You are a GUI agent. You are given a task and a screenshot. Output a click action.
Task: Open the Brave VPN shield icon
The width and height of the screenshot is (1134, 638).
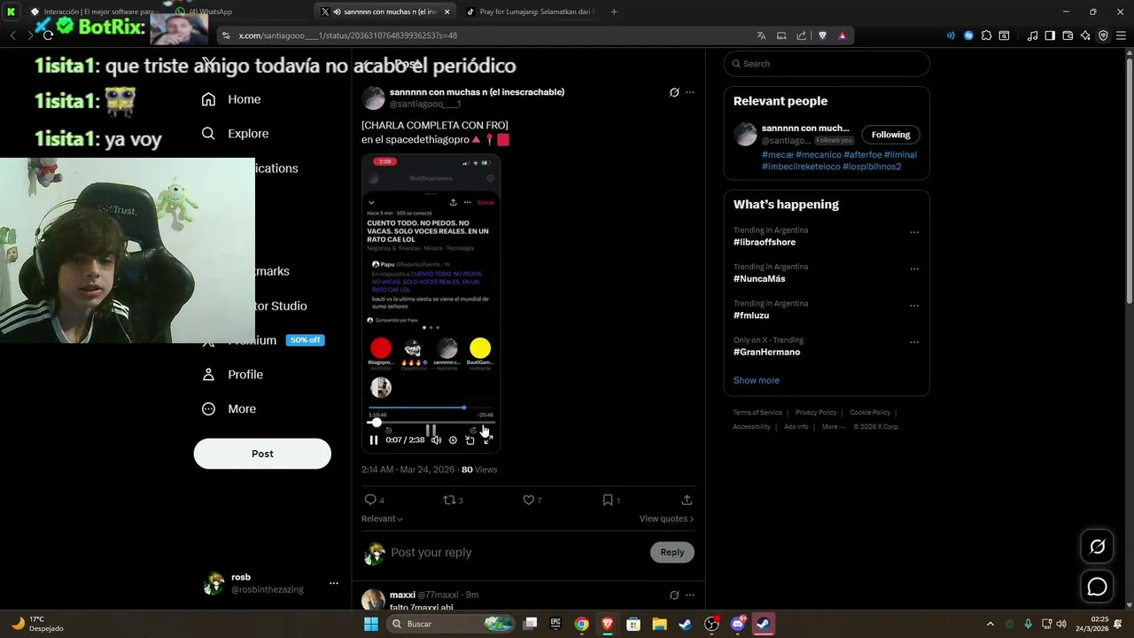click(x=1103, y=35)
